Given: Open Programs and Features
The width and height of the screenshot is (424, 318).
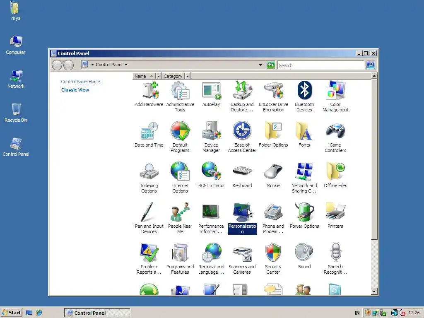Looking at the screenshot, I should click(x=180, y=259).
